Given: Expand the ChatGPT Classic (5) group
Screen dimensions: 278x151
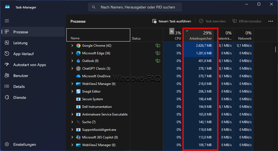Looking at the screenshot, I should 72,69.
